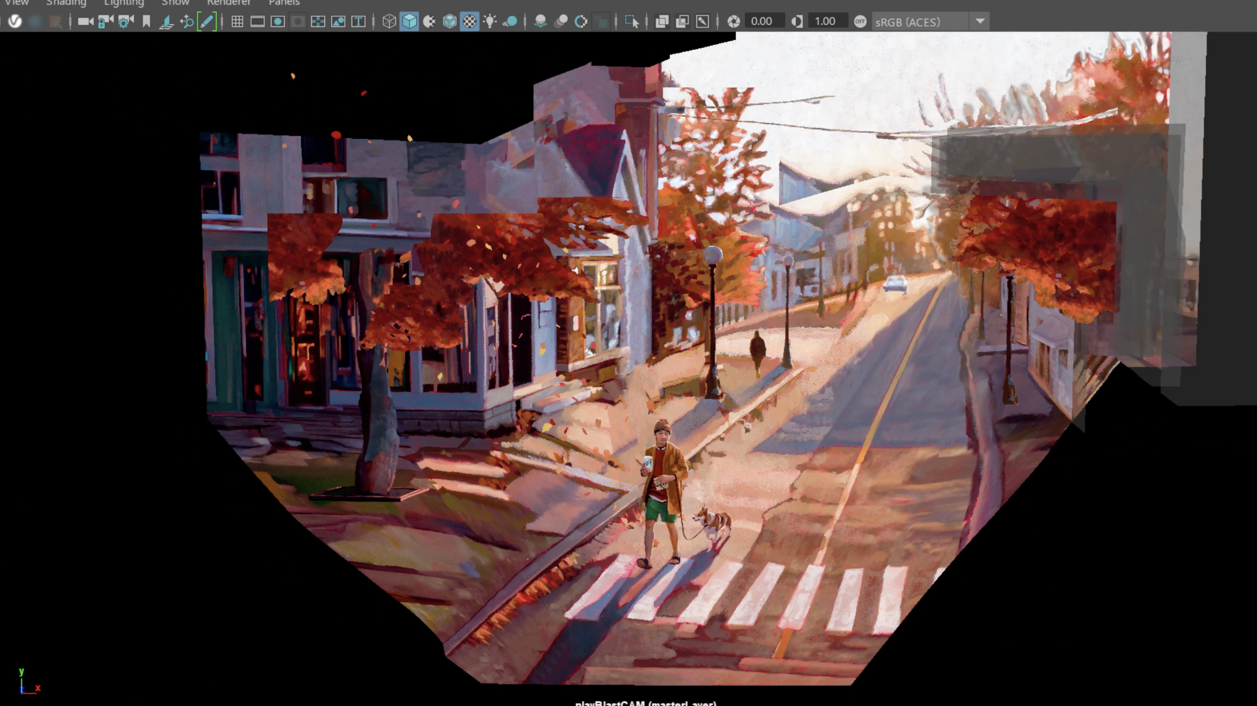This screenshot has width=1257, height=706.
Task: Click the Select Camera icon
Action: tap(85, 22)
